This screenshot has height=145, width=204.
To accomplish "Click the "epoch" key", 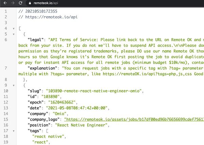I will pos(35,103).
